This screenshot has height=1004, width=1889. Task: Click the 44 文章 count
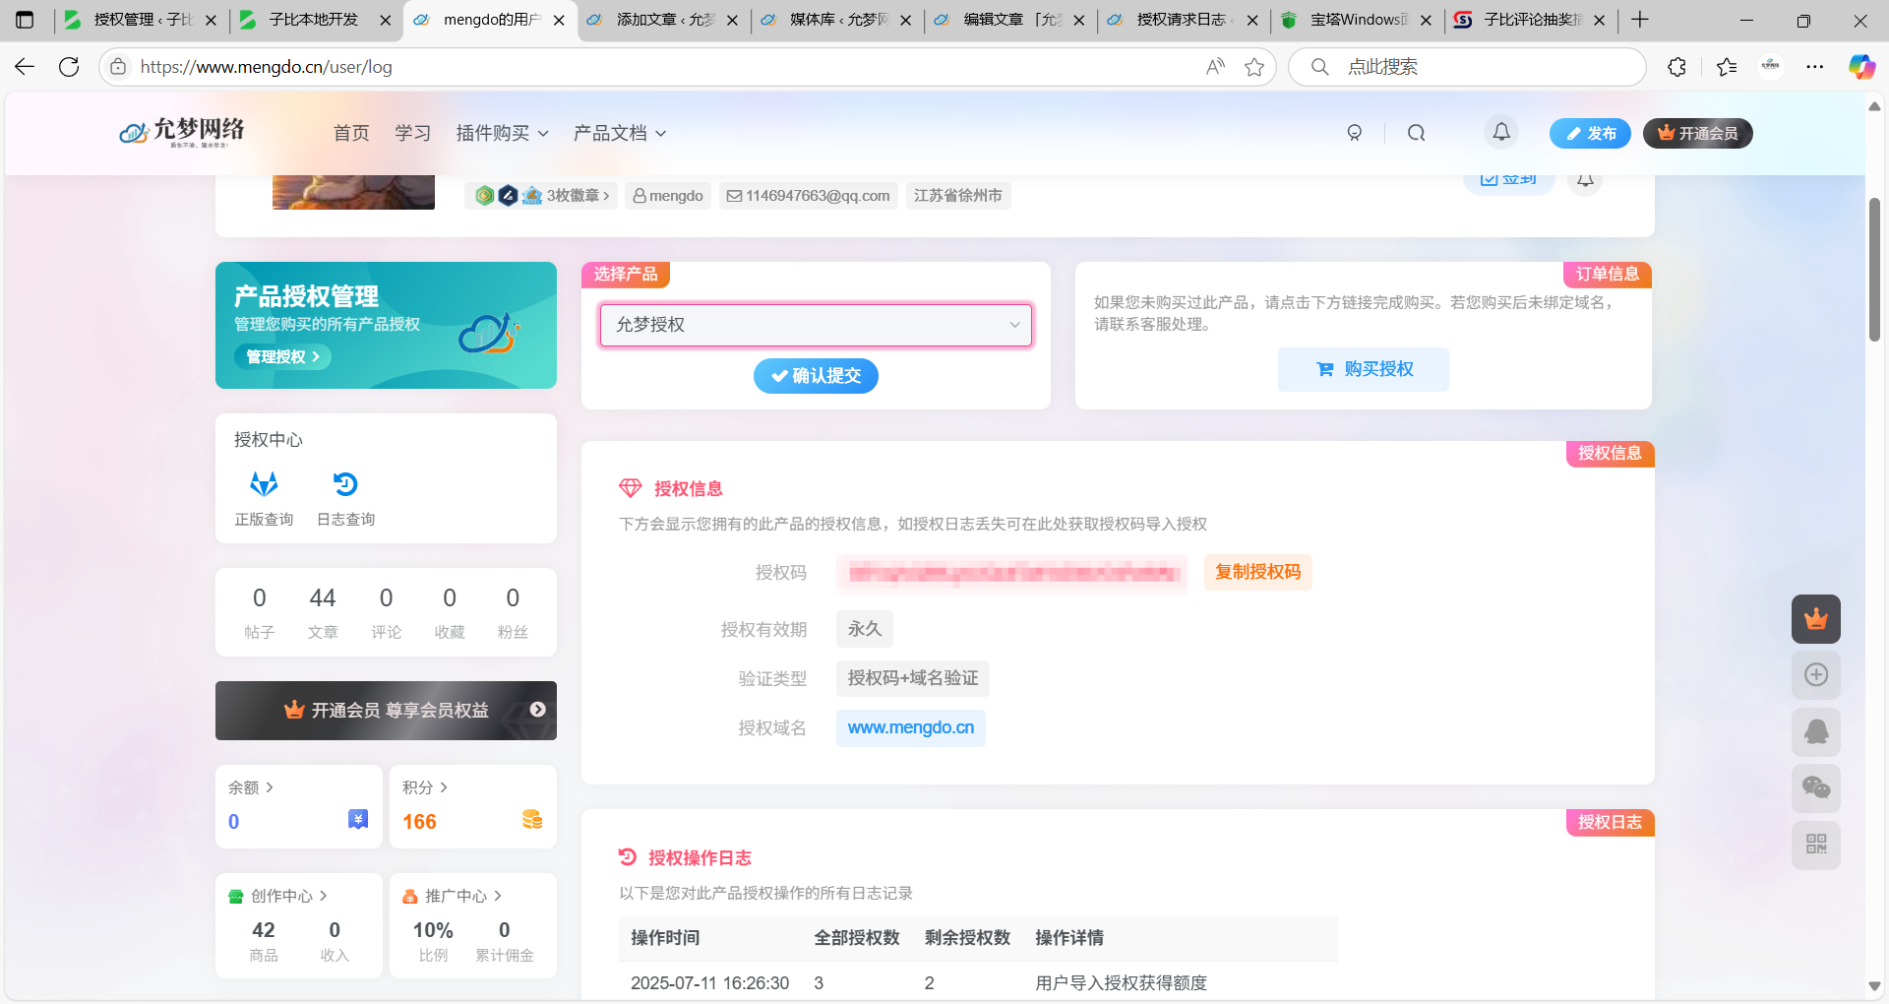[x=323, y=612]
